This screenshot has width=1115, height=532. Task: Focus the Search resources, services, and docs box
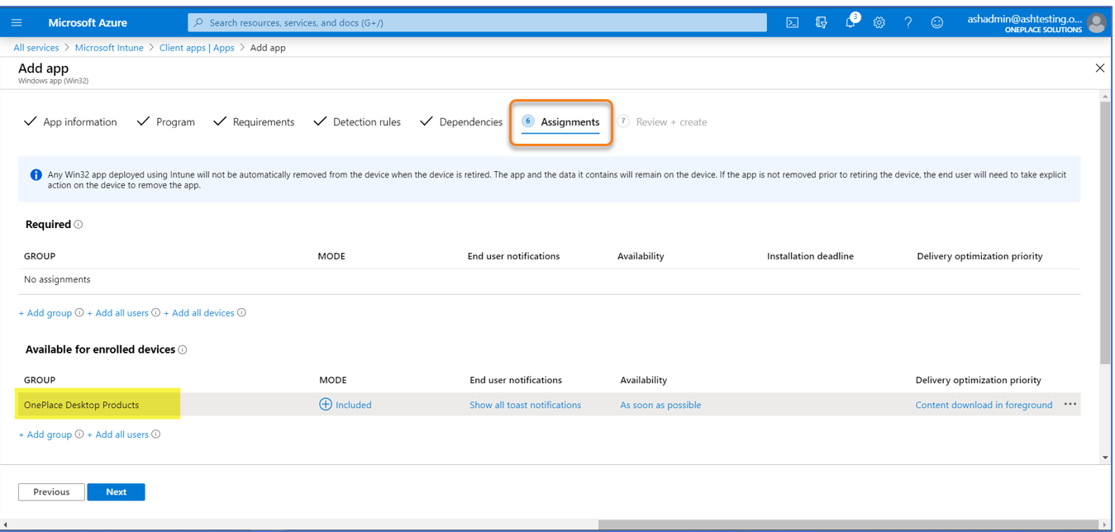[477, 22]
